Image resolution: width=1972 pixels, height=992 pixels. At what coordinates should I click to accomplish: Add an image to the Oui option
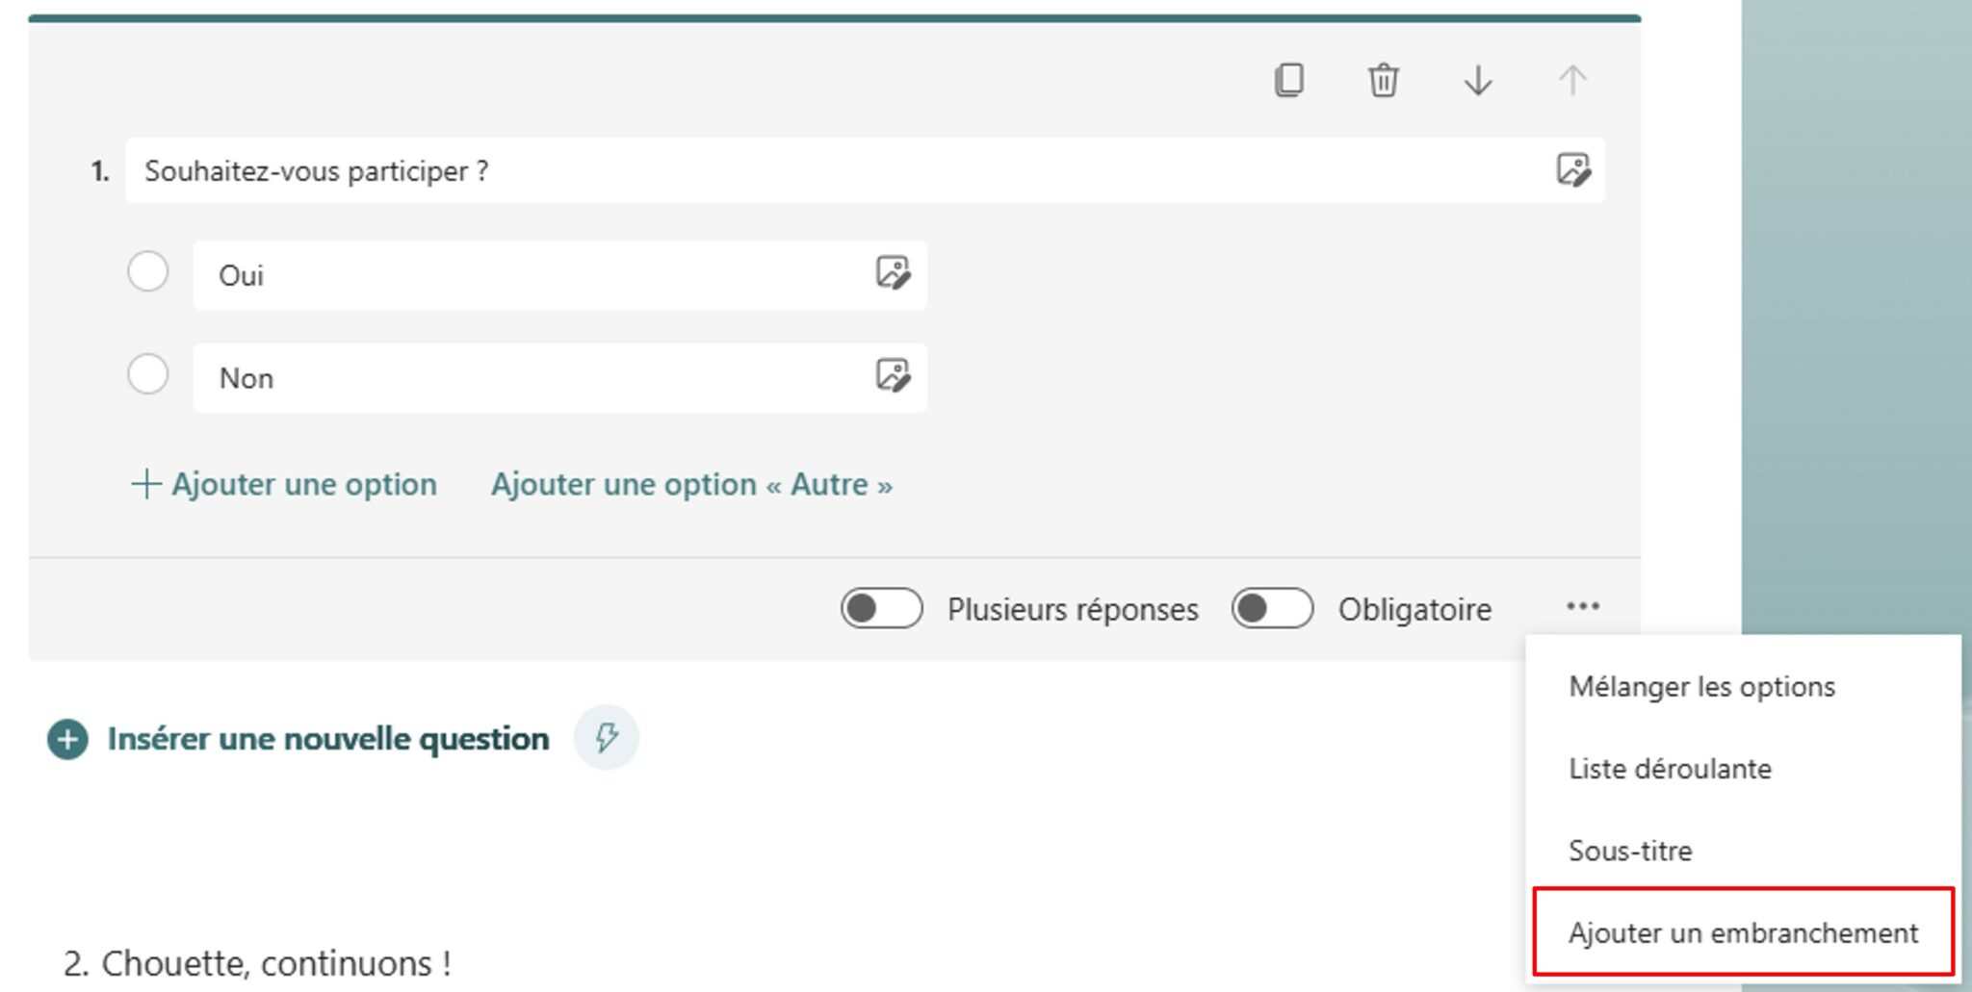(x=894, y=275)
